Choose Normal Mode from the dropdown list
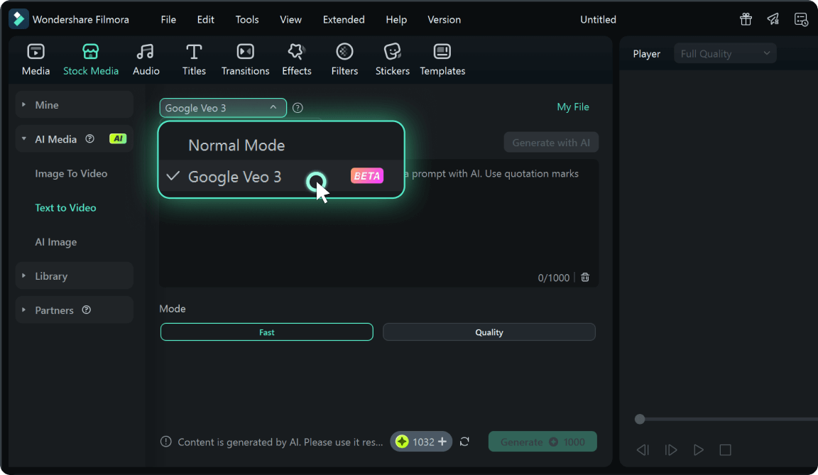The width and height of the screenshot is (818, 475). 281,145
